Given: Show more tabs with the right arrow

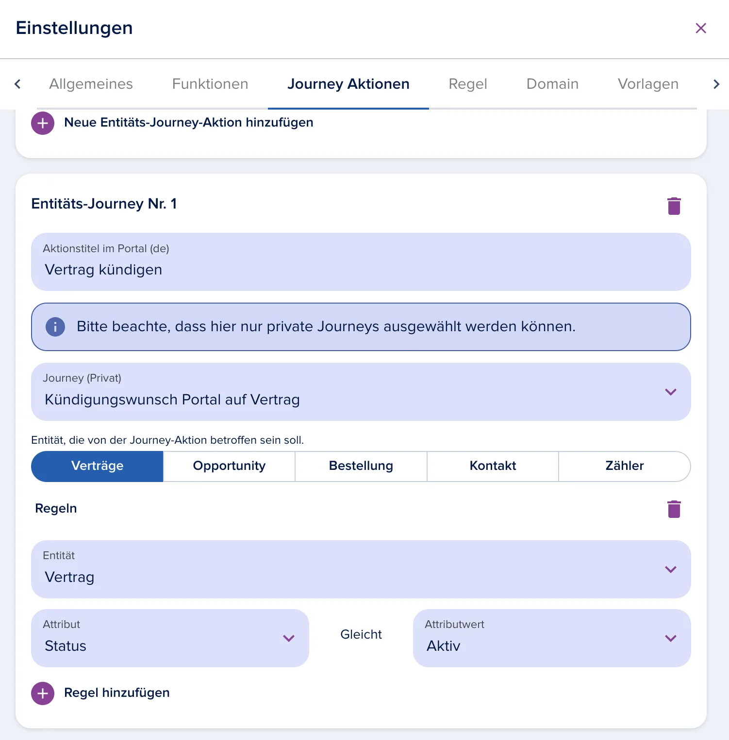Looking at the screenshot, I should pyautogui.click(x=716, y=84).
